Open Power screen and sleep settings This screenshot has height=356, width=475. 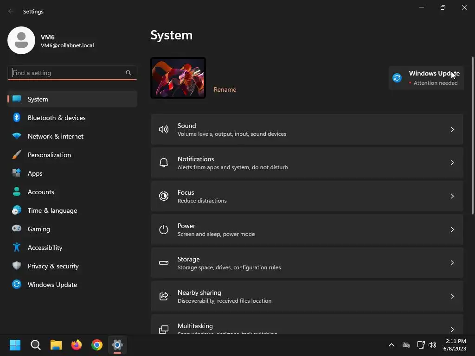pos(307,229)
